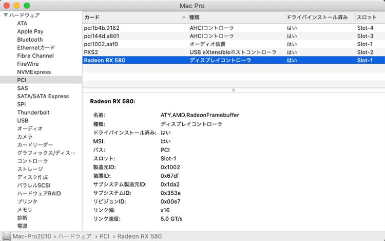Open the Bluetooth sidebar entry

coord(30,40)
